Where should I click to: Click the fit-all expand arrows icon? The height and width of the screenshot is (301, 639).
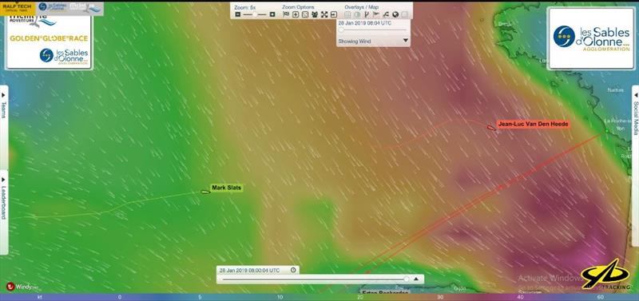pos(324,14)
